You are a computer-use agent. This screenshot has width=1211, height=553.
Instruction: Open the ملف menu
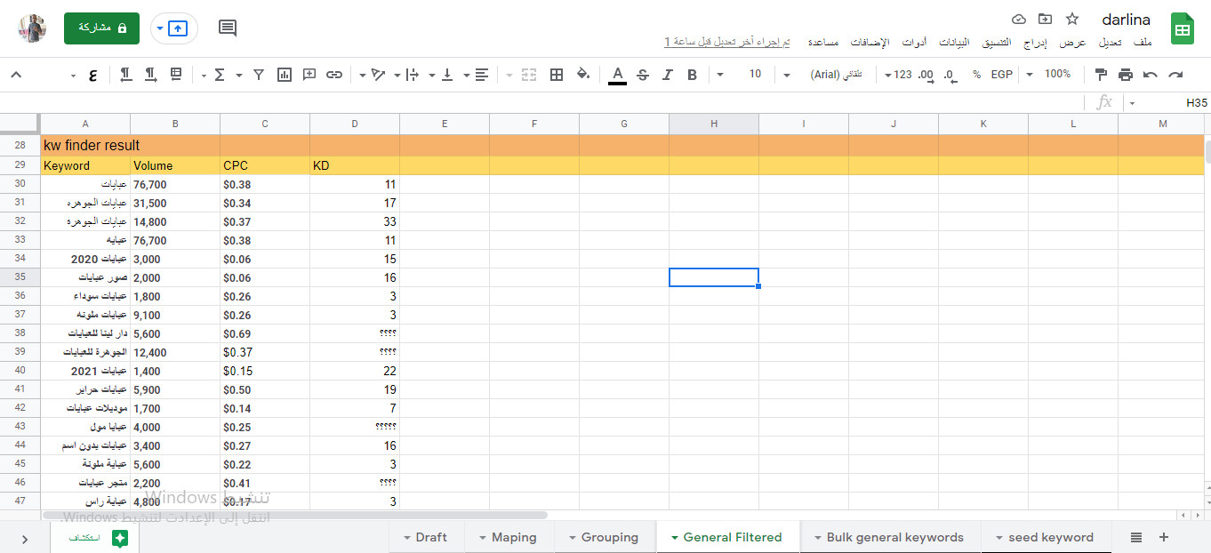[x=1143, y=43]
